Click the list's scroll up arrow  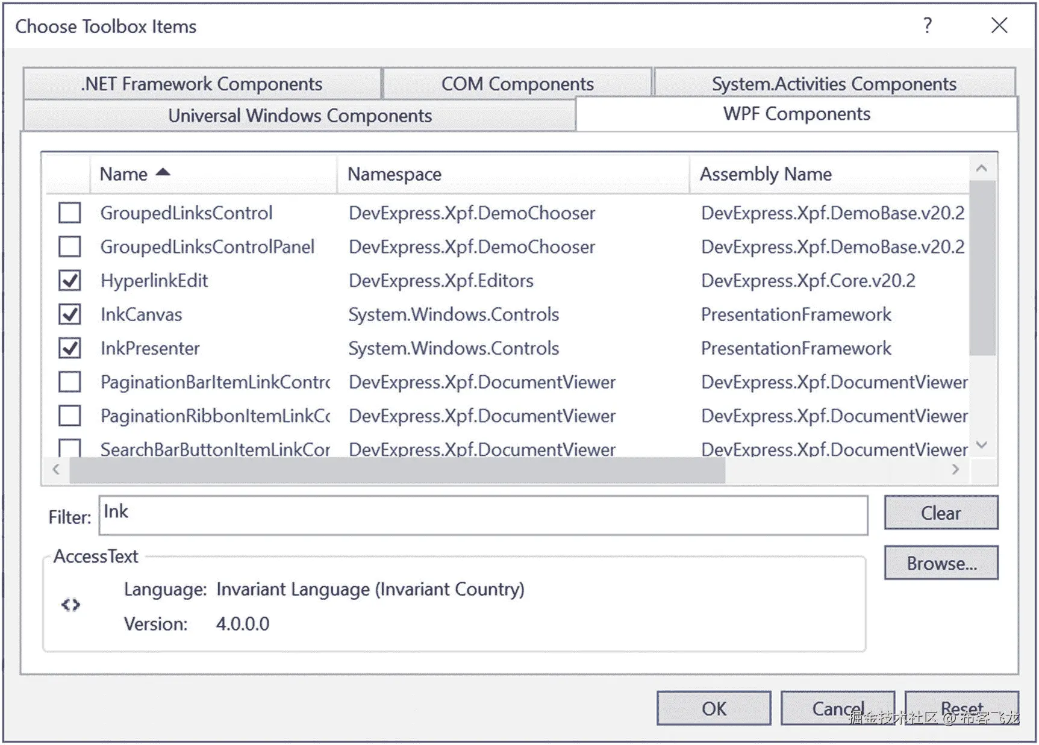(x=982, y=169)
